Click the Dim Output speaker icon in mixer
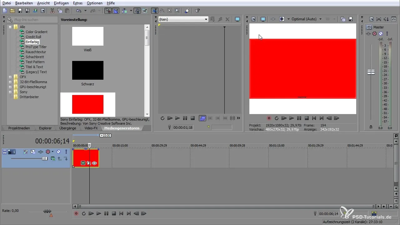Viewport: 400px width, 225px height. 386,19
